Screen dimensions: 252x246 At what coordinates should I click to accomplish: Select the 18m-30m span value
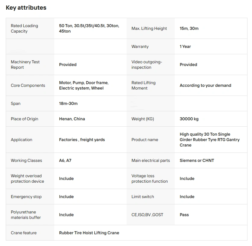pyautogui.click(x=68, y=103)
